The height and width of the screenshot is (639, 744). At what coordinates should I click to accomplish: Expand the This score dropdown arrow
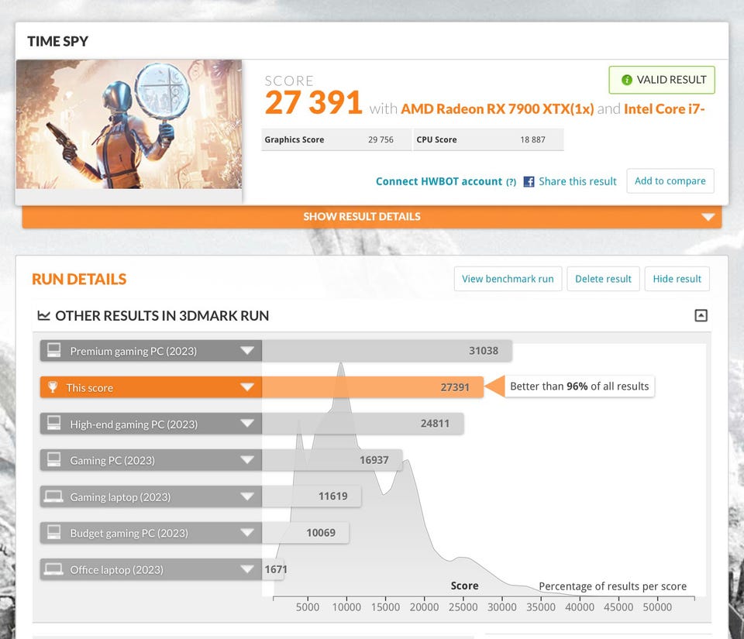tap(246, 387)
